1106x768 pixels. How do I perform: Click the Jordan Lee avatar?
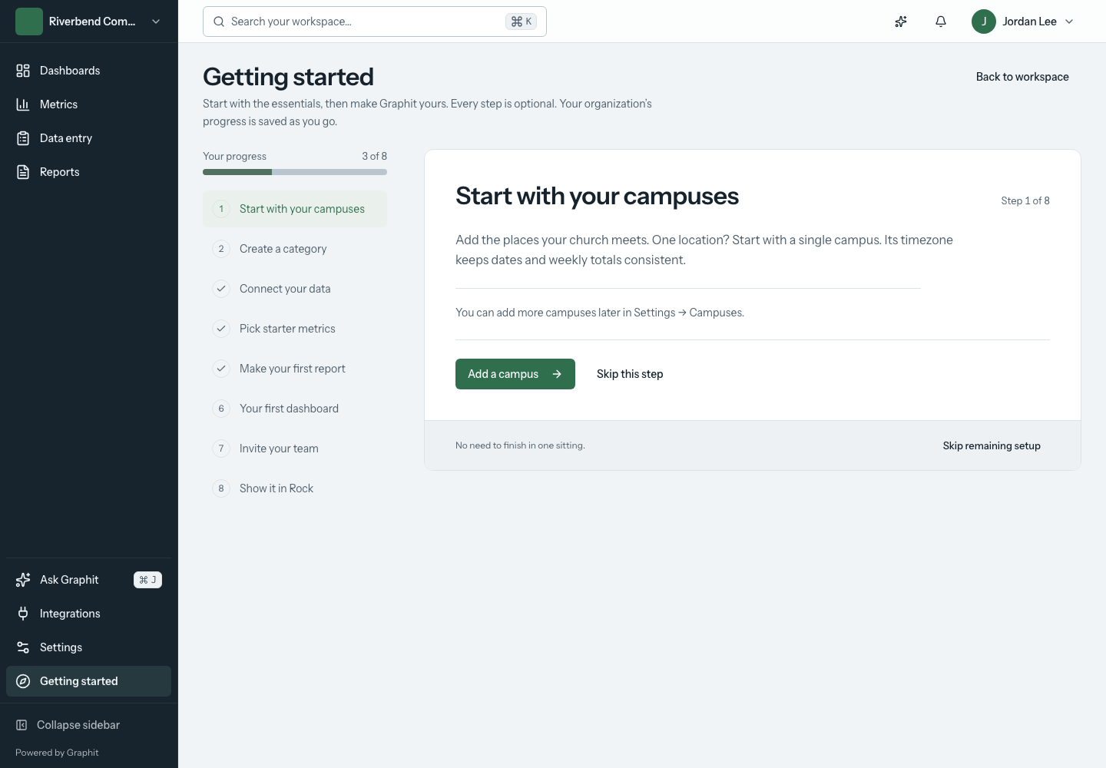click(984, 22)
